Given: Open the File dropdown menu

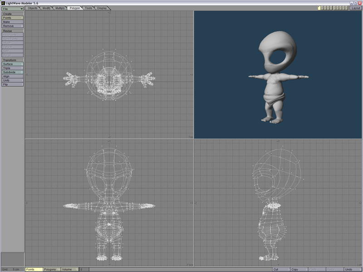Looking at the screenshot, I should (12, 9).
